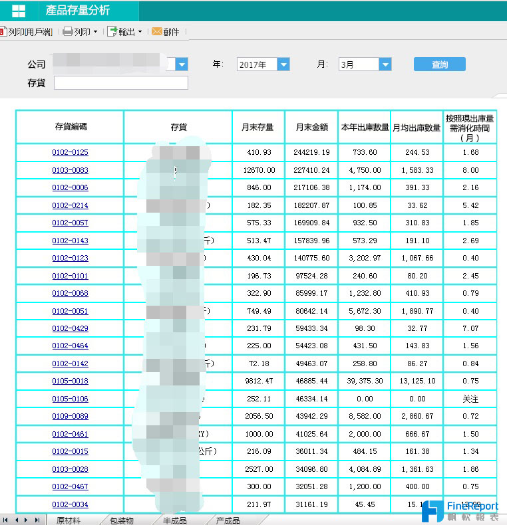507x525 pixels.
Task: Open inventory code link 0102-0143
Action: click(x=70, y=241)
